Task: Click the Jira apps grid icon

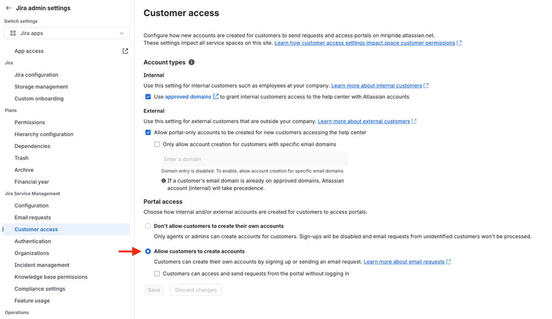Action: (13, 33)
